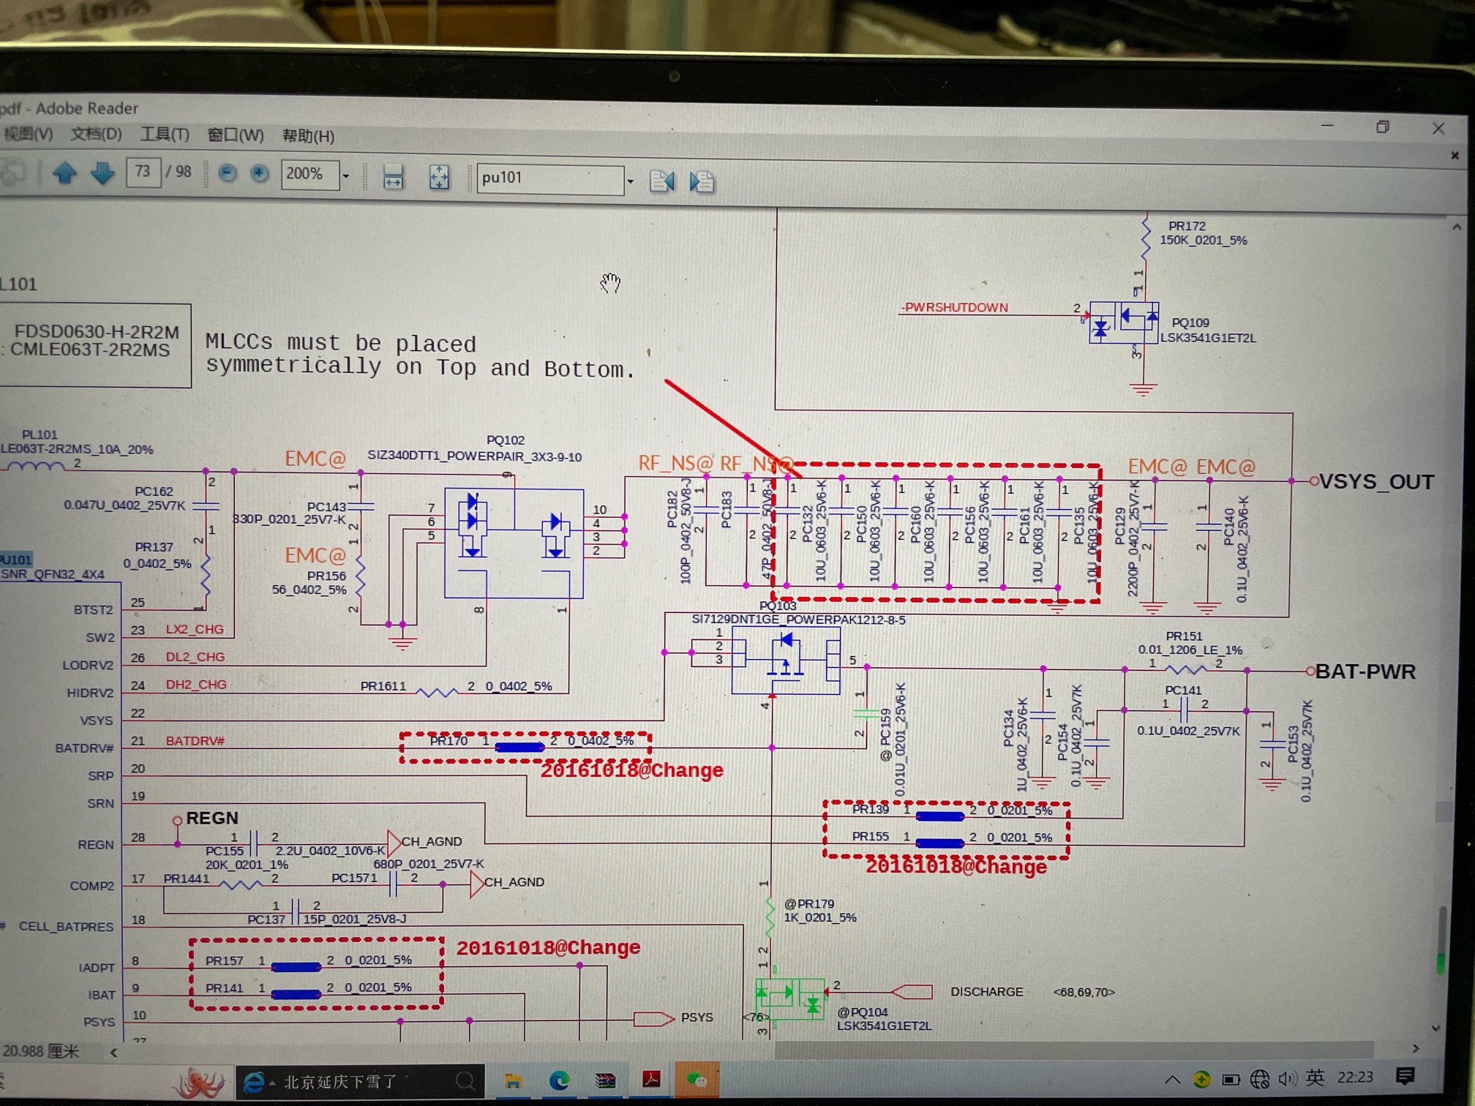Click horizontal scrollbar left arrow
This screenshot has height=1106, width=1475.
click(113, 1052)
